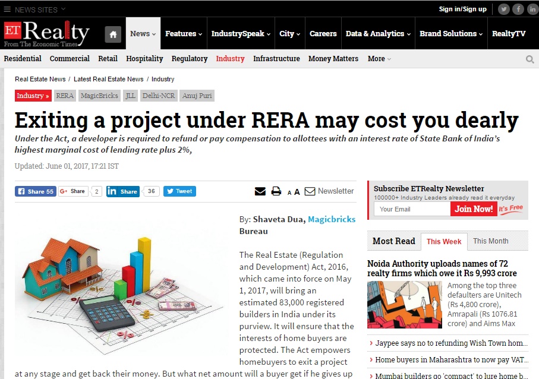Select the Money Matters category

point(333,59)
